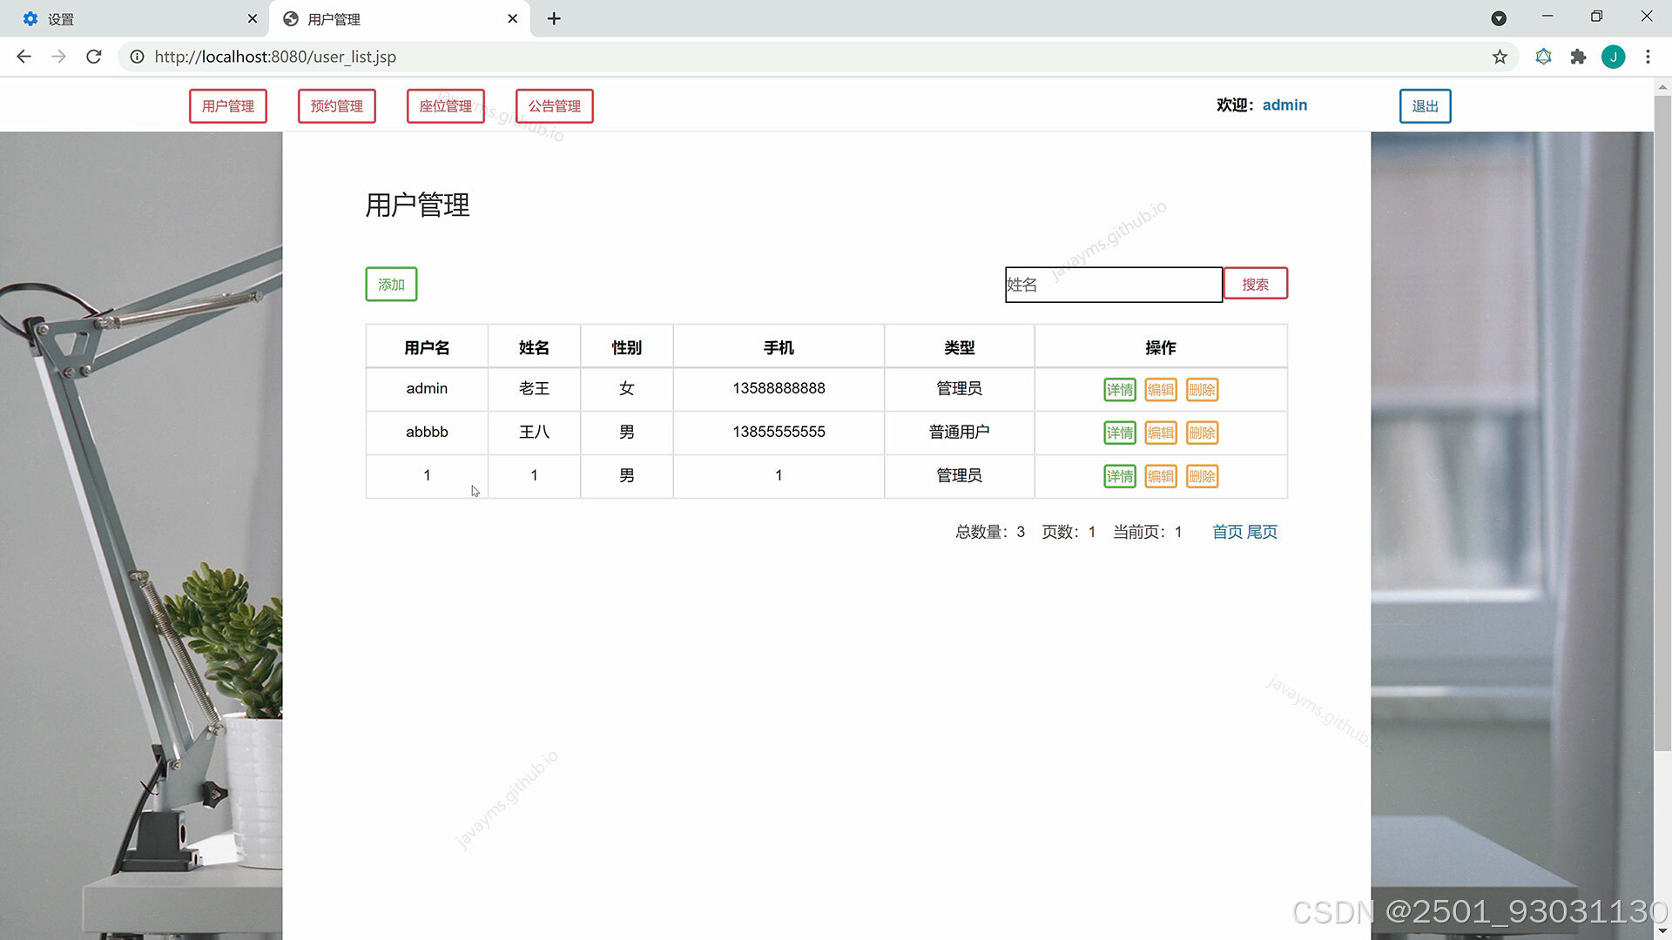Open 预约管理 navigation menu
The image size is (1672, 940).
coord(337,106)
